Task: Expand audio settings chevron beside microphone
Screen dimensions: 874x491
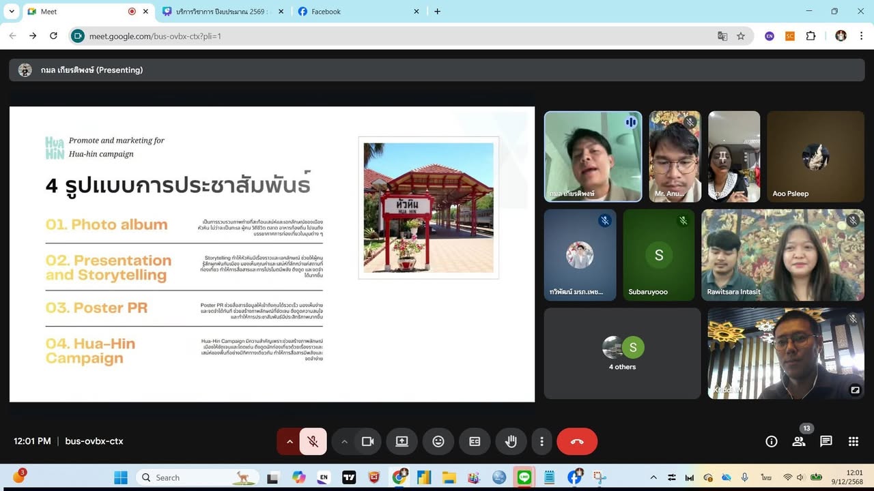Action: pos(290,442)
